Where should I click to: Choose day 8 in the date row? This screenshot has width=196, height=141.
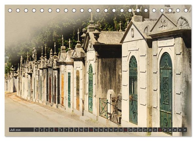pyautogui.click(x=71, y=130)
